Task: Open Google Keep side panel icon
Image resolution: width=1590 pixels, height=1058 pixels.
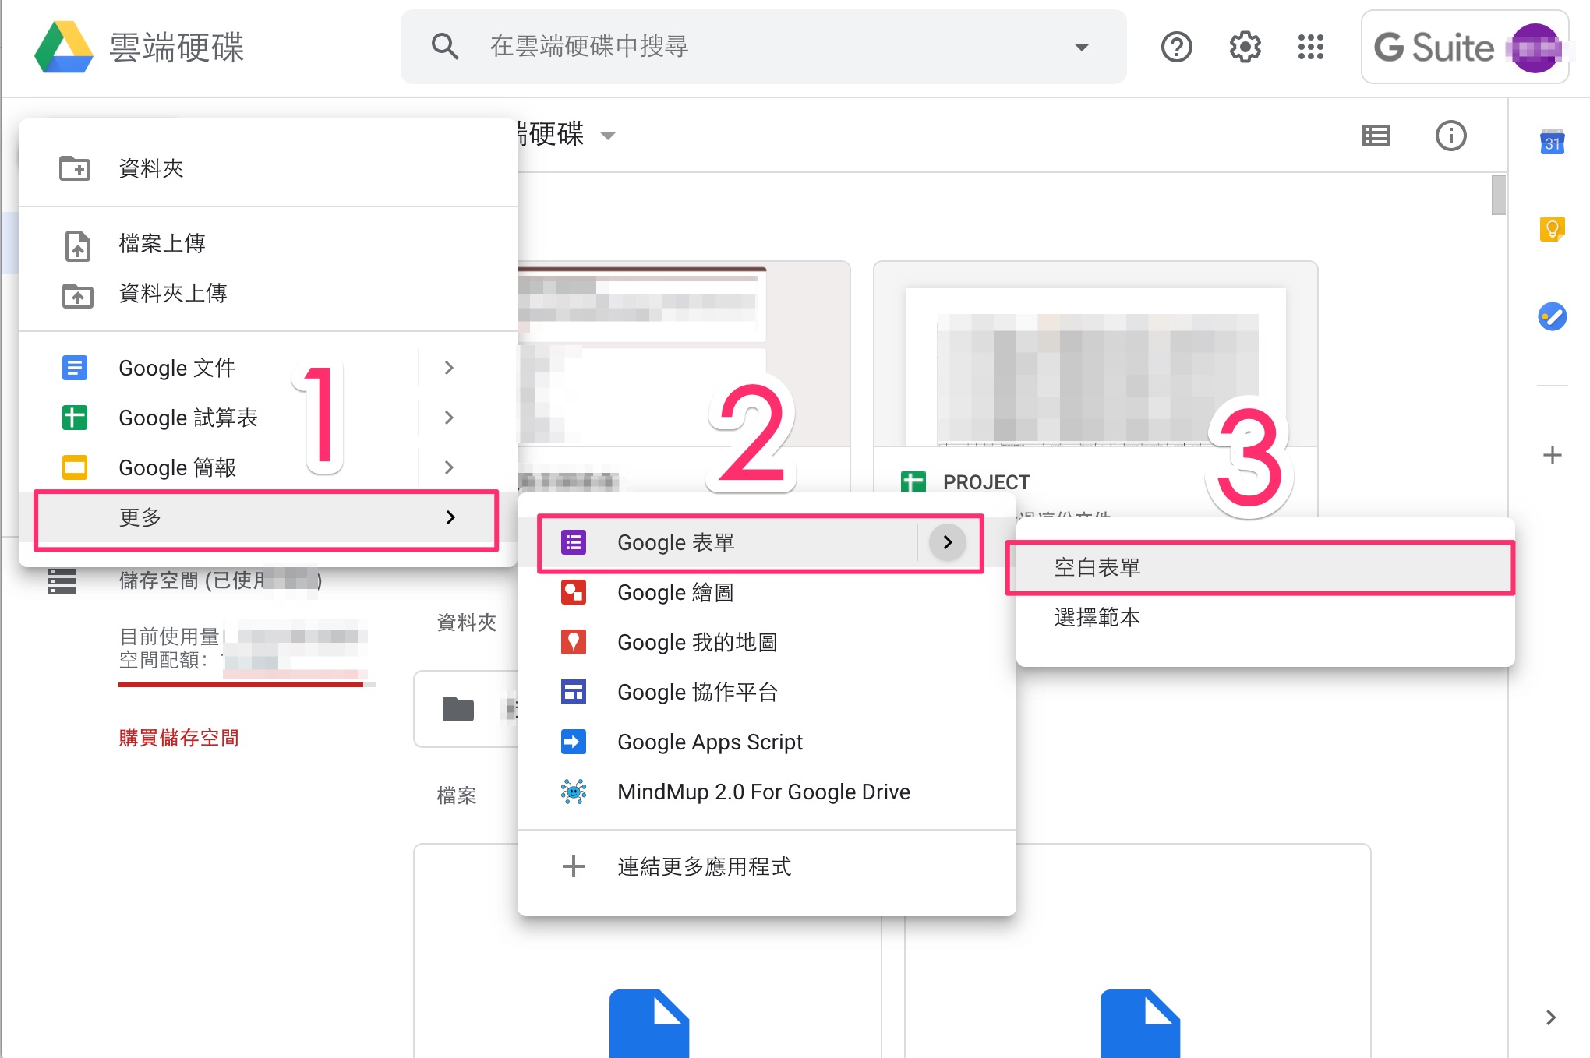Action: tap(1552, 229)
